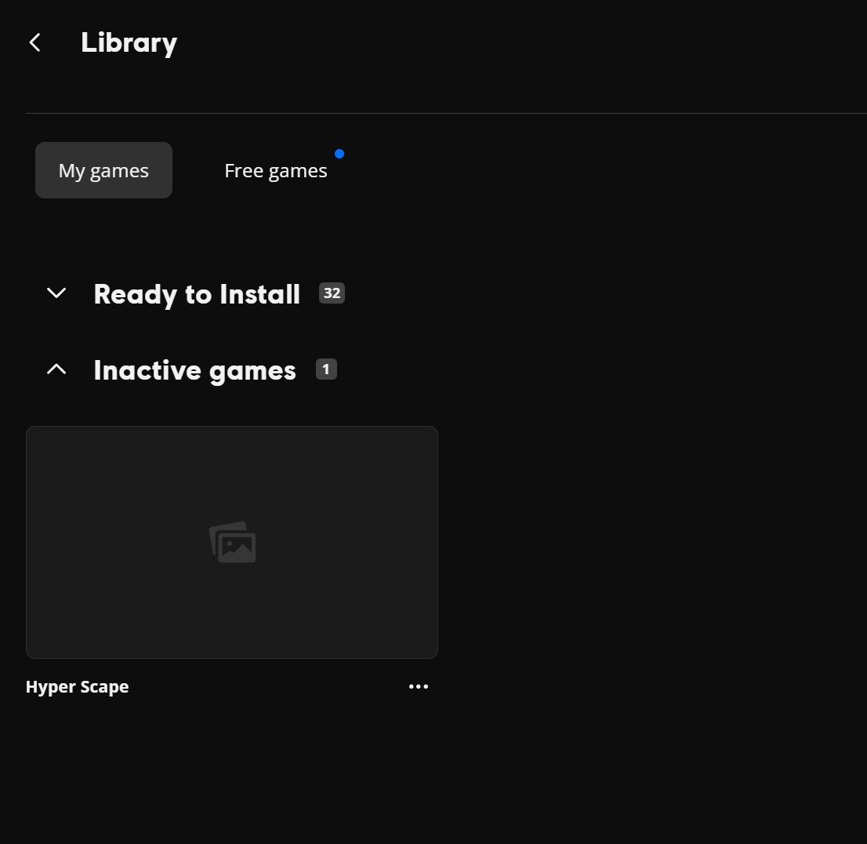
Task: Open Hyper Scape three-dot options menu
Action: [419, 687]
